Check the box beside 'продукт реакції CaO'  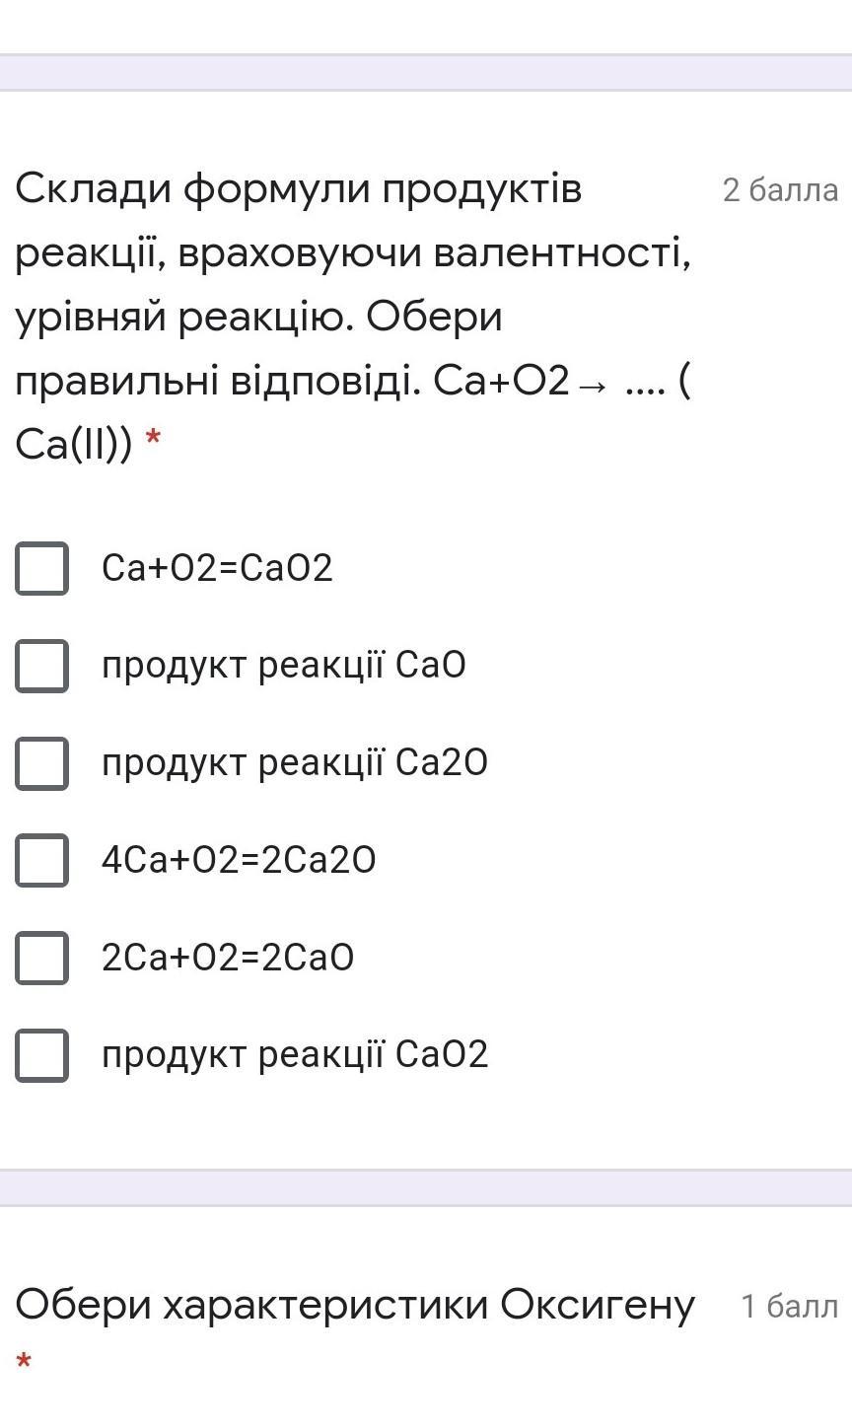41,666
